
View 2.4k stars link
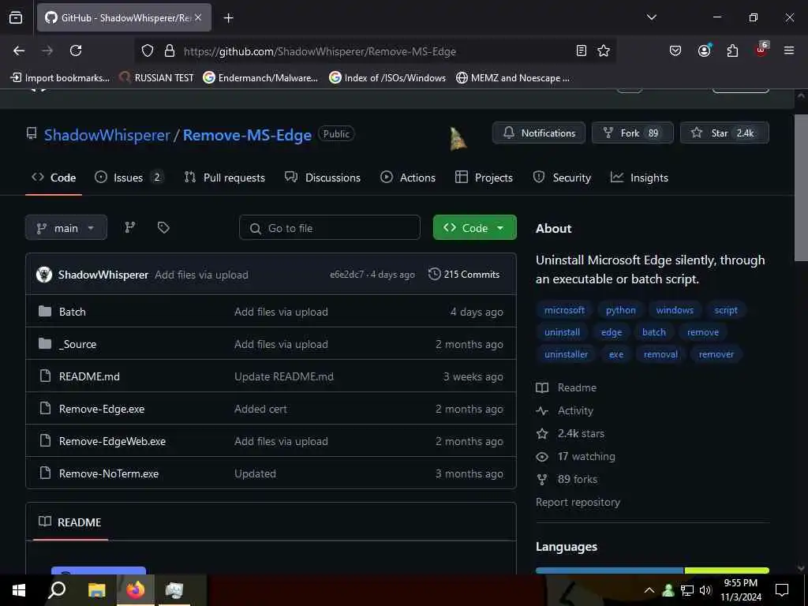tap(570, 433)
